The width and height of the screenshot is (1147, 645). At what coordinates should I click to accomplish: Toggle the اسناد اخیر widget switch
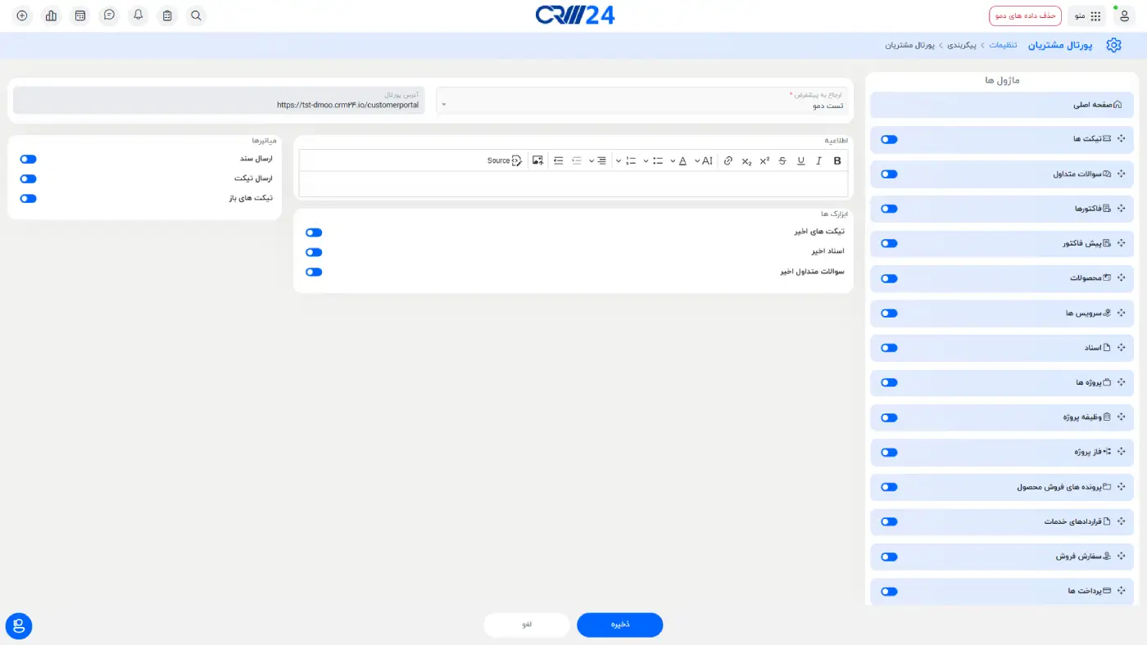(x=314, y=252)
